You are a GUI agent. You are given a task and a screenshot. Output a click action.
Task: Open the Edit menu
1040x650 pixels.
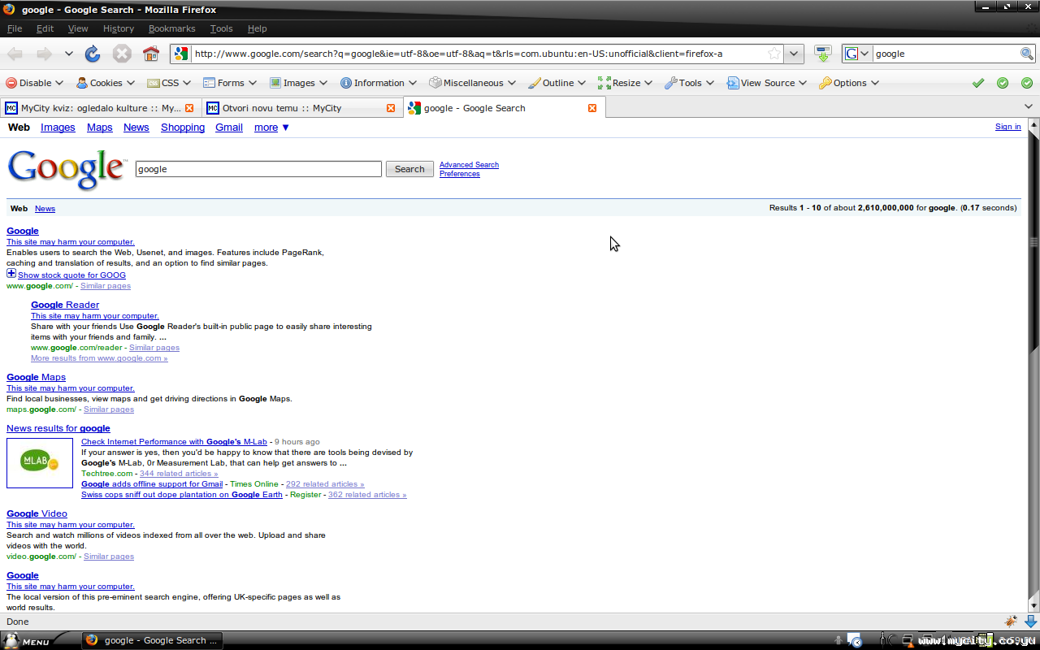click(45, 28)
